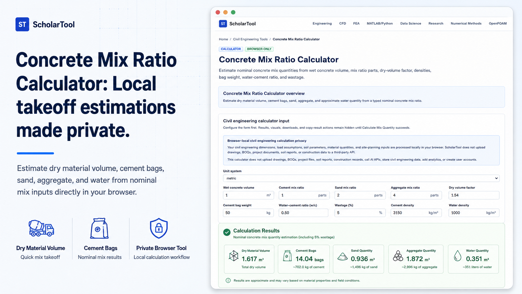Focus the Cement mix ratio field

[x=304, y=195]
